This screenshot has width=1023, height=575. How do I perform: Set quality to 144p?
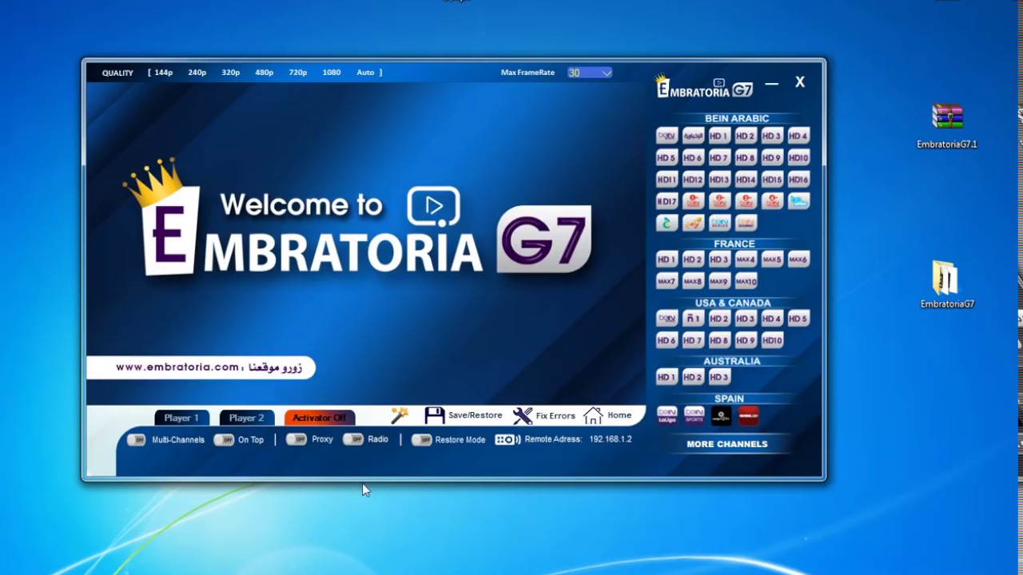pos(164,73)
